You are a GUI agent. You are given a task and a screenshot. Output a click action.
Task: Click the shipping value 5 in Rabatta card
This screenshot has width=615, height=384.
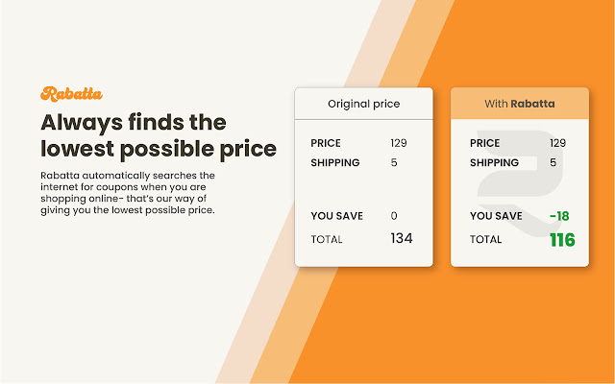tap(553, 162)
